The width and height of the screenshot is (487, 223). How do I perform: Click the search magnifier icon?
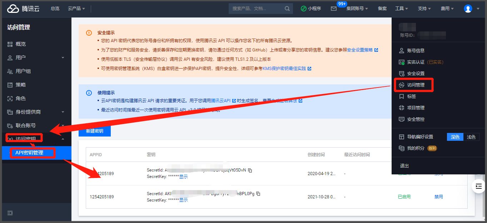click(287, 9)
